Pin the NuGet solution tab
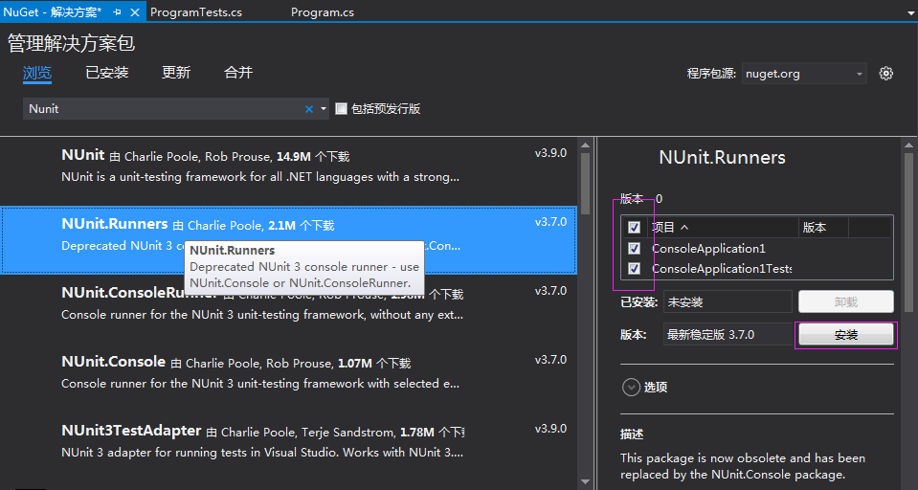 pyautogui.click(x=117, y=12)
